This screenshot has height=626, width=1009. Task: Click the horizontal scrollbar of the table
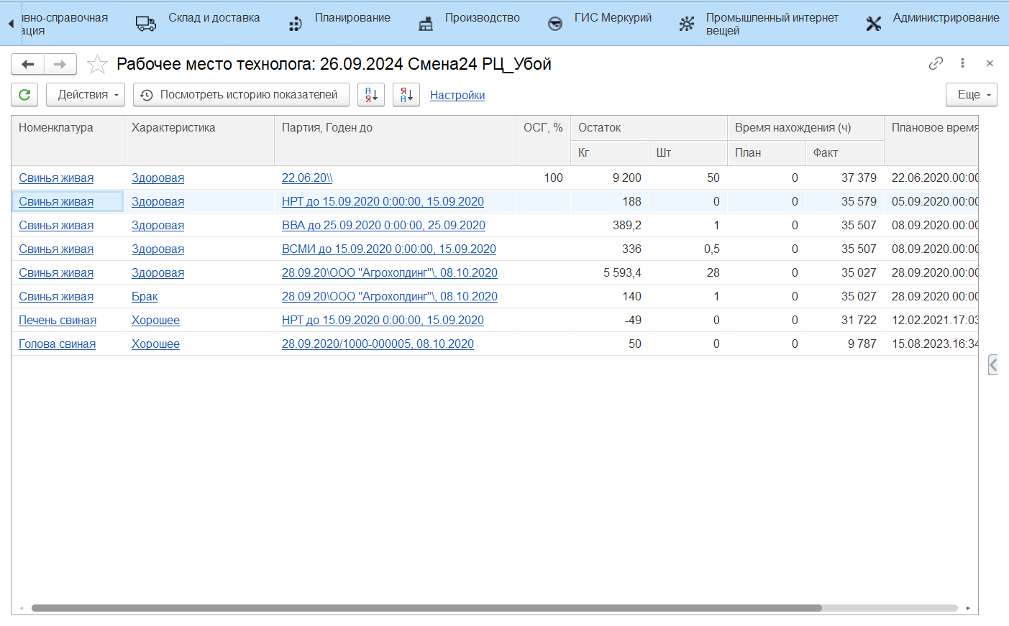(426, 608)
